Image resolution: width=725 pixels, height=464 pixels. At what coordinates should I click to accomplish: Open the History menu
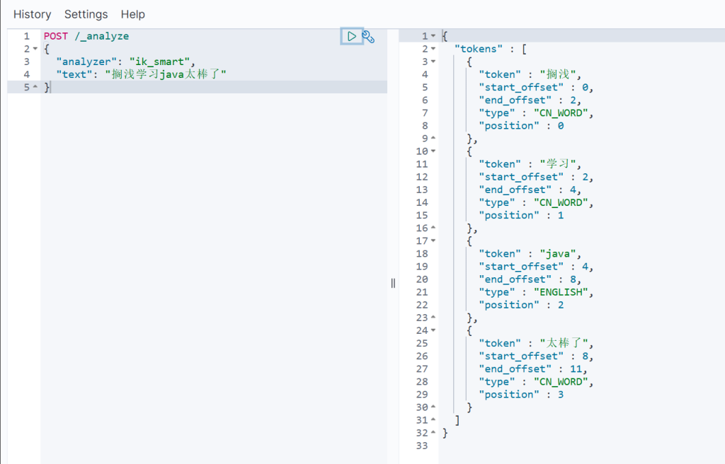point(32,14)
